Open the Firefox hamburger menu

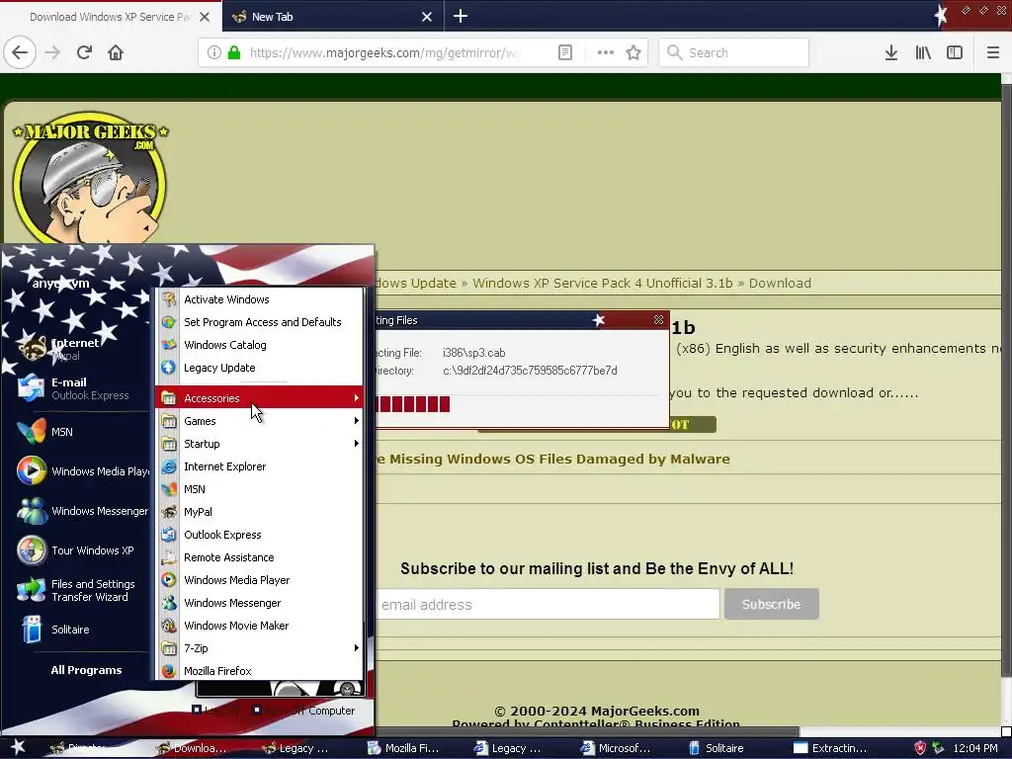tap(993, 53)
